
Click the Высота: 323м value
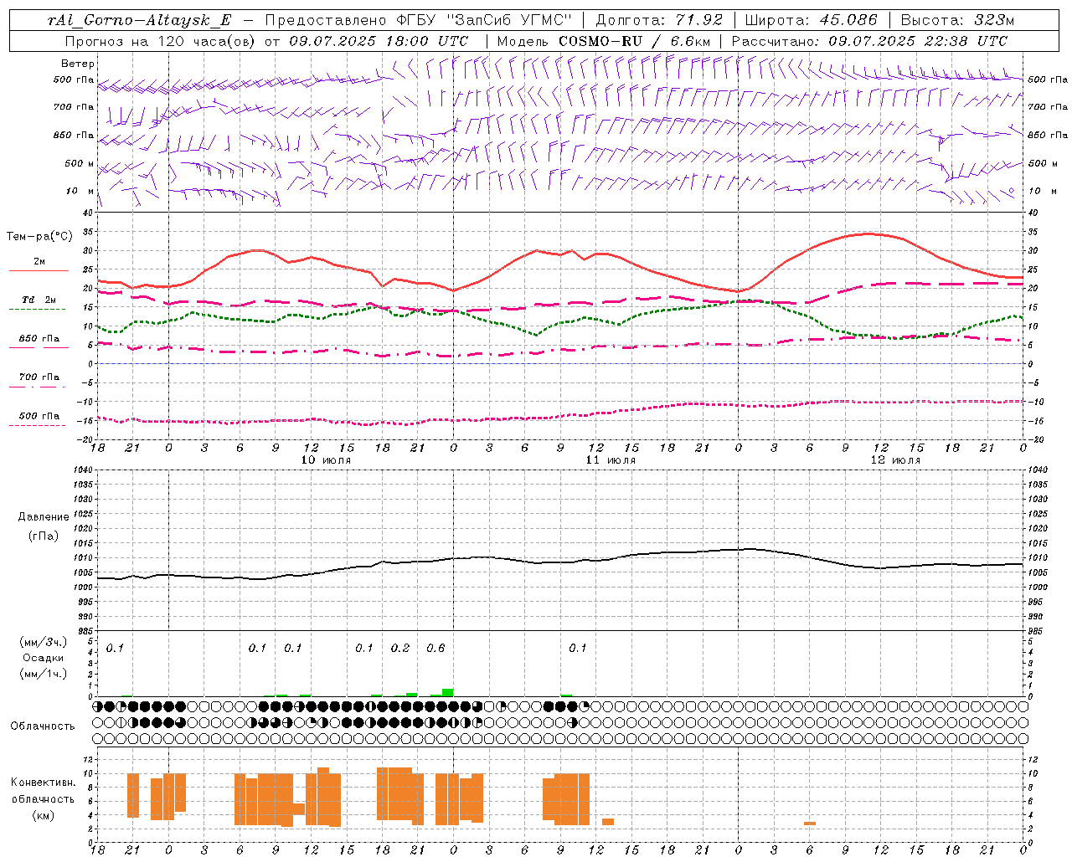point(958,21)
